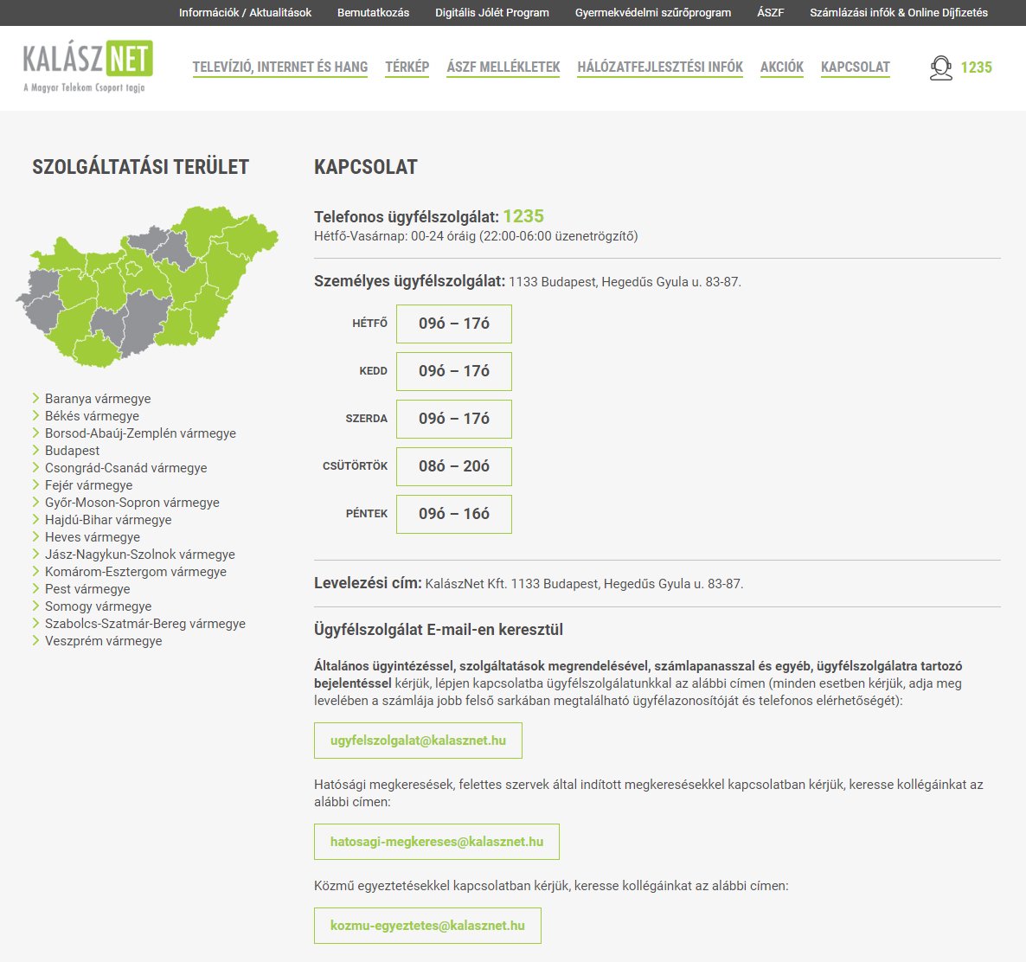Image resolution: width=1026 pixels, height=962 pixels.
Task: Click chevron arrow beside Baranya vármegye
Action: pyautogui.click(x=36, y=398)
